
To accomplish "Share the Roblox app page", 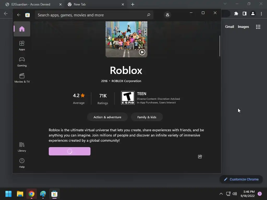I will tap(200, 157).
